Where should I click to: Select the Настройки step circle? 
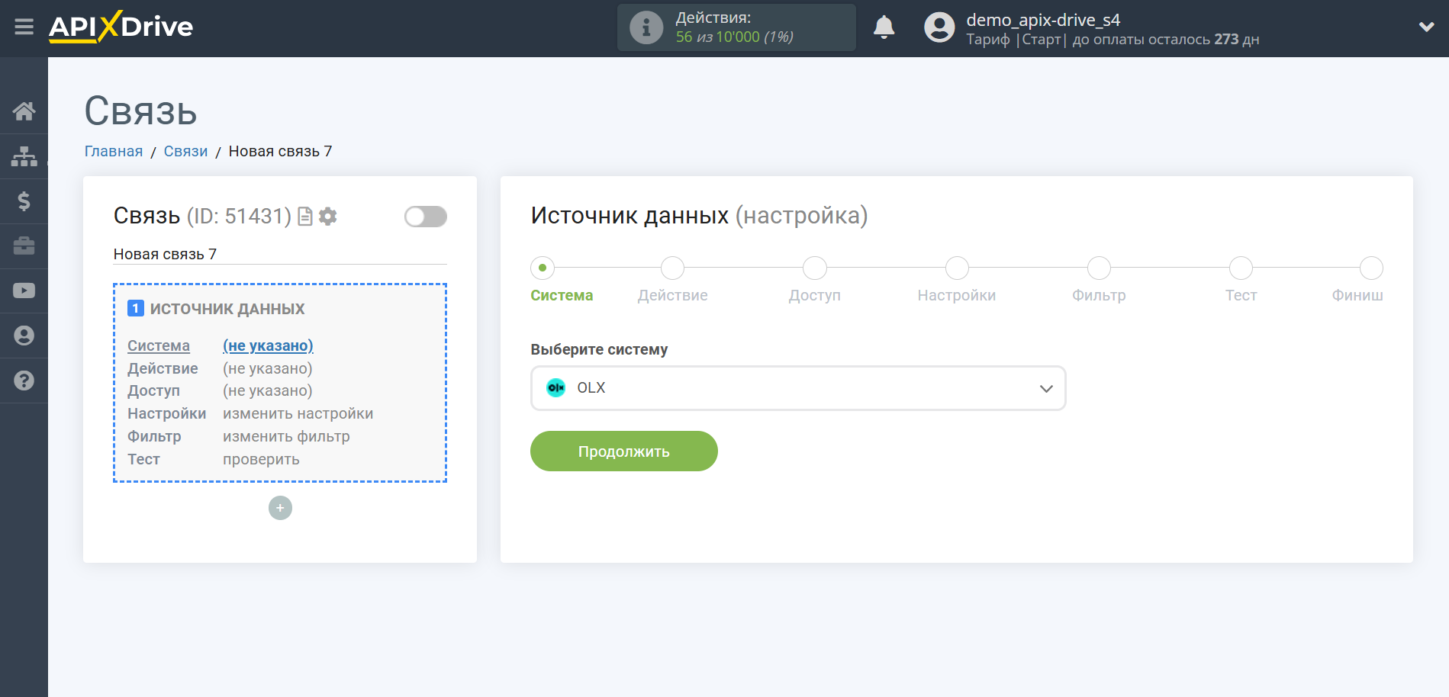[957, 268]
